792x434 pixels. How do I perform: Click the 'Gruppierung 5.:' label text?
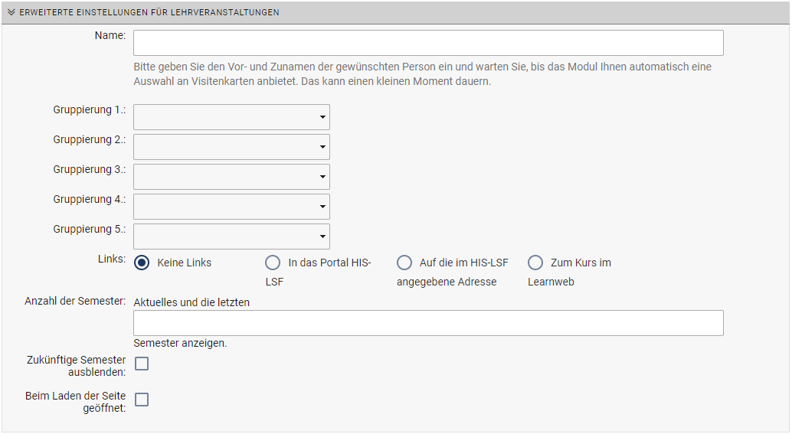coord(90,230)
